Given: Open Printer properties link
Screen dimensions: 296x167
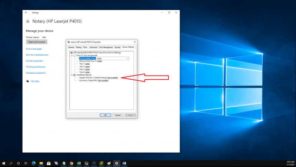Looking at the screenshot, I should click(34, 61).
